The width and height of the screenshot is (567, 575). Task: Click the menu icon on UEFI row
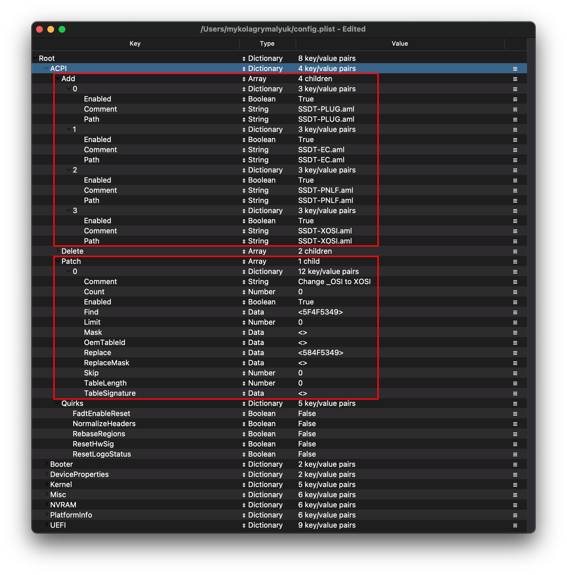pyautogui.click(x=515, y=526)
